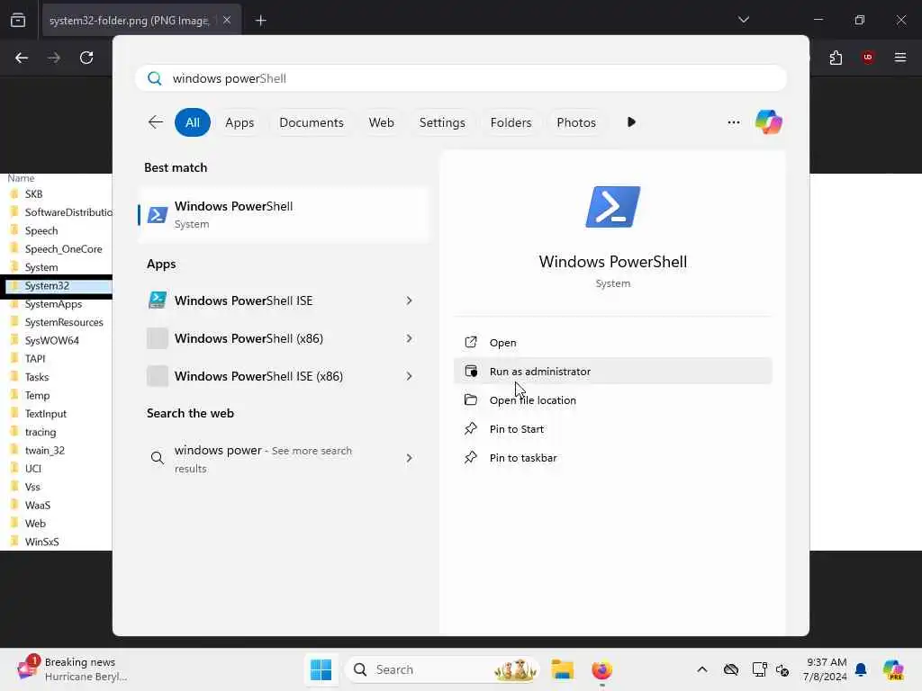Open Breaking news widget on taskbar
This screenshot has width=922, height=691.
tap(74, 669)
